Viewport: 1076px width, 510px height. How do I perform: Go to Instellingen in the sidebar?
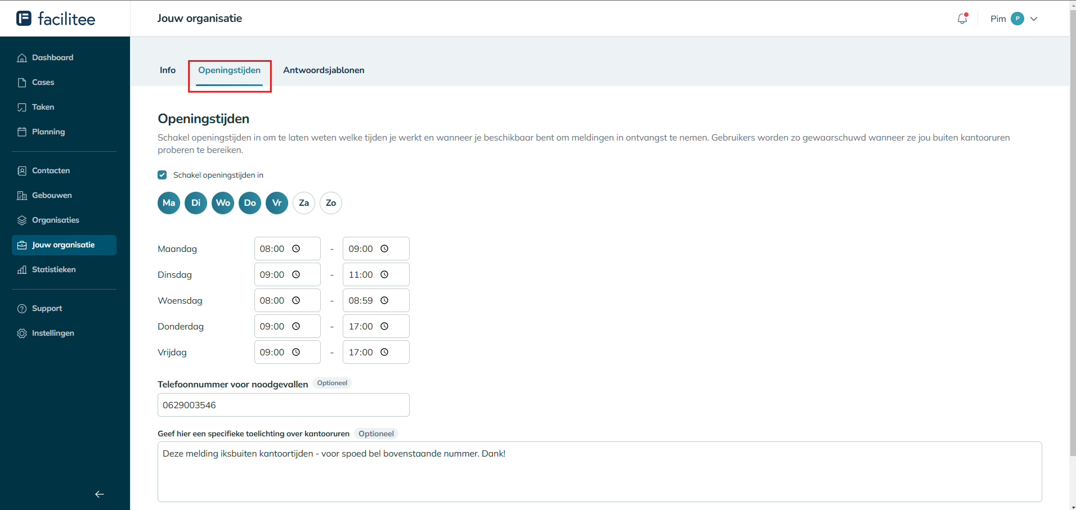(x=53, y=333)
